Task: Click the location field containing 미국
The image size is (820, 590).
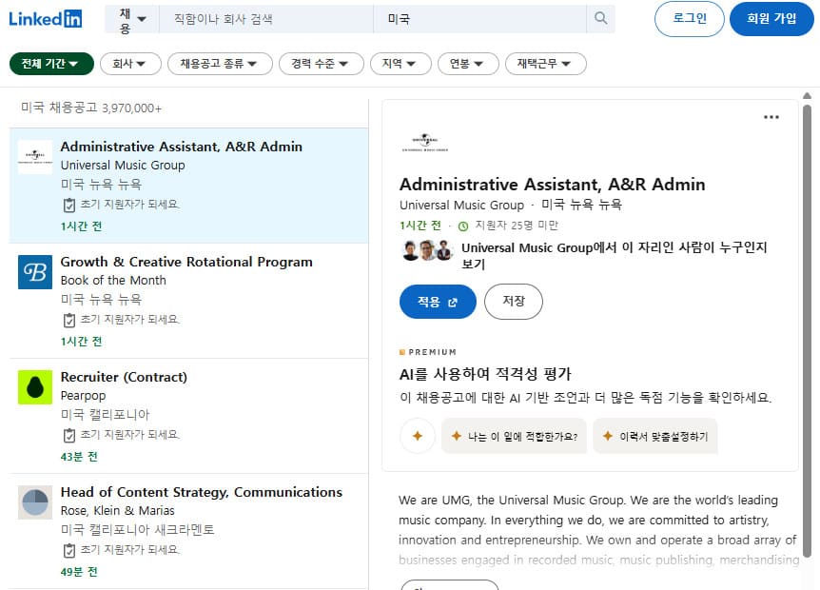Action: pyautogui.click(x=480, y=19)
